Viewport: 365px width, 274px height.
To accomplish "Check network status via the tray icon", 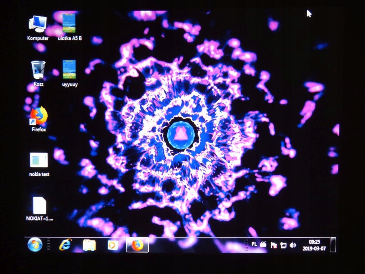I will 284,244.
